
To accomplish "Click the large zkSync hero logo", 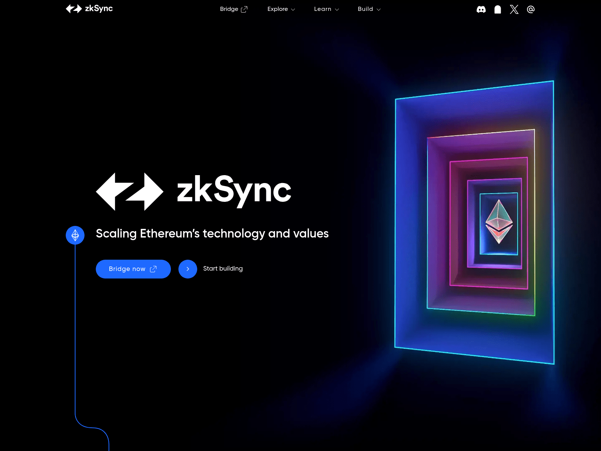I will (193, 191).
